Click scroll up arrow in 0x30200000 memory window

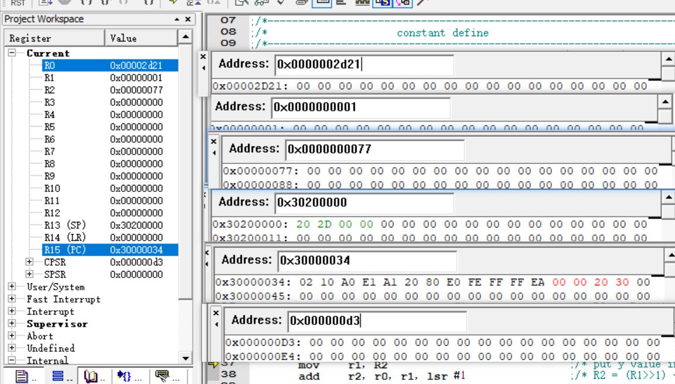[668, 198]
